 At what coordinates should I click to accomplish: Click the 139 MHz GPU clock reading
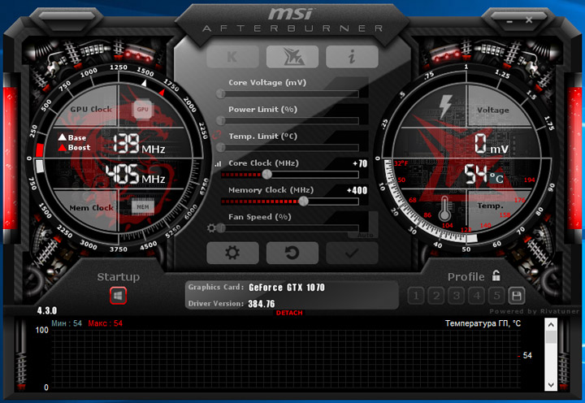[x=139, y=144]
